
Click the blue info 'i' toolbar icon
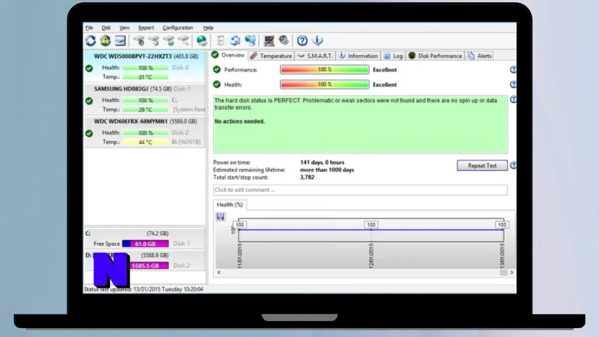(318, 40)
